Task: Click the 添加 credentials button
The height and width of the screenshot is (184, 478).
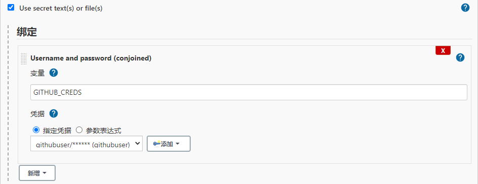Action: (168, 144)
